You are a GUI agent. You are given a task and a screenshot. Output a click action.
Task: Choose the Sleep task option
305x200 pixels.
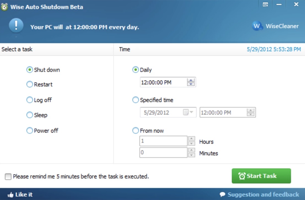coord(29,115)
